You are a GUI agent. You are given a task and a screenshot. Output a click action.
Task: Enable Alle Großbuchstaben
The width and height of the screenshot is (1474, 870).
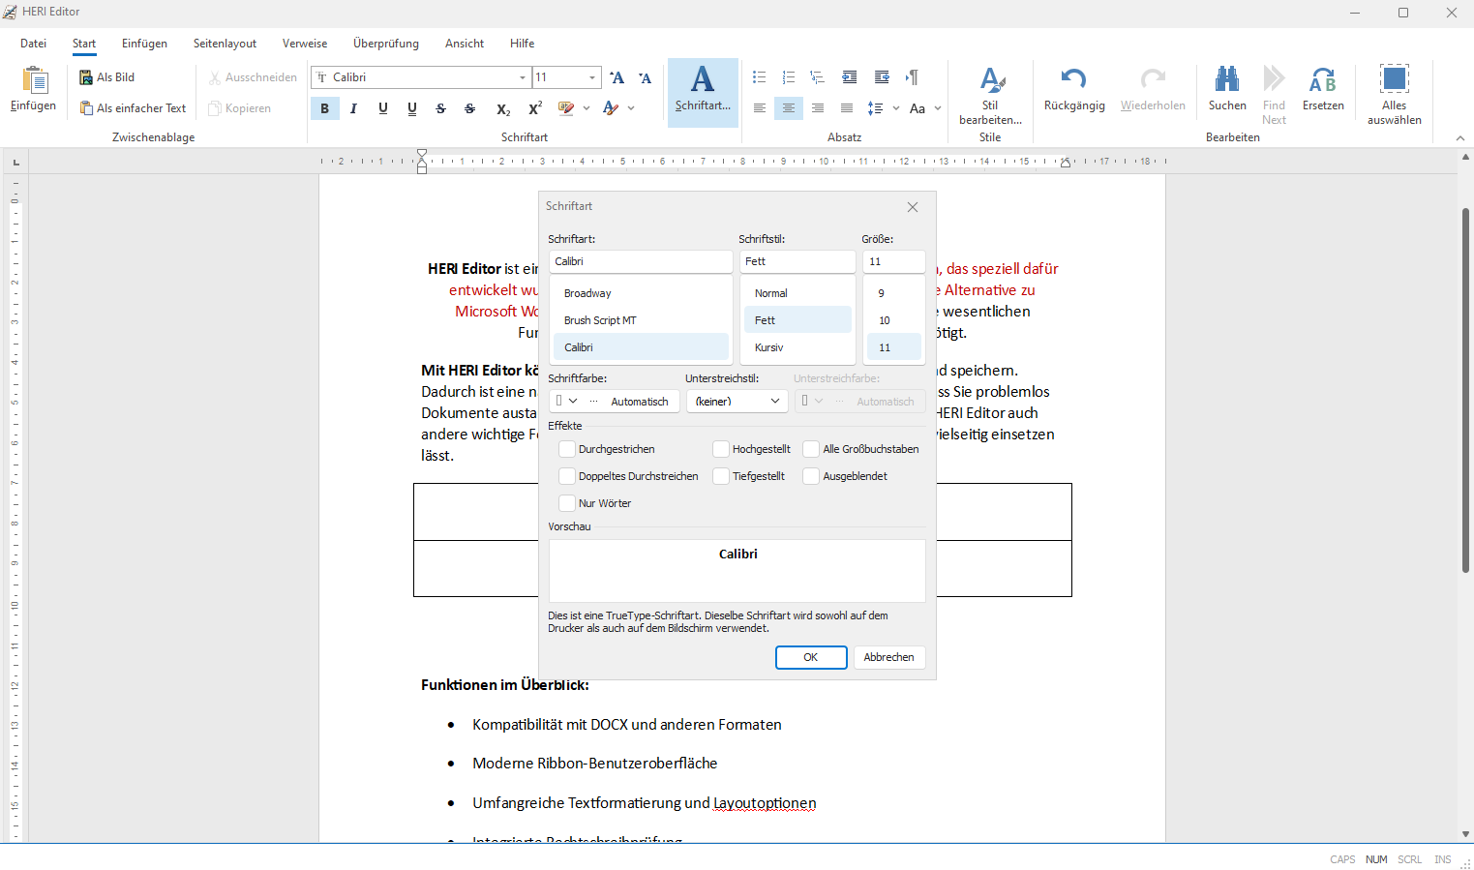(811, 449)
